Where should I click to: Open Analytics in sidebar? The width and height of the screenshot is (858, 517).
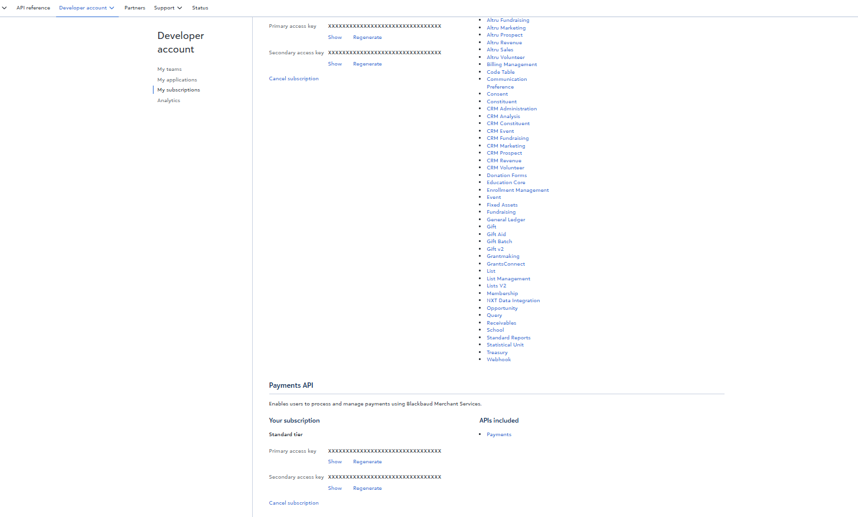[168, 100]
